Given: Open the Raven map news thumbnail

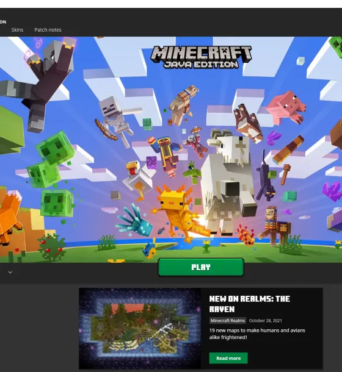Looking at the screenshot, I should coord(140,328).
